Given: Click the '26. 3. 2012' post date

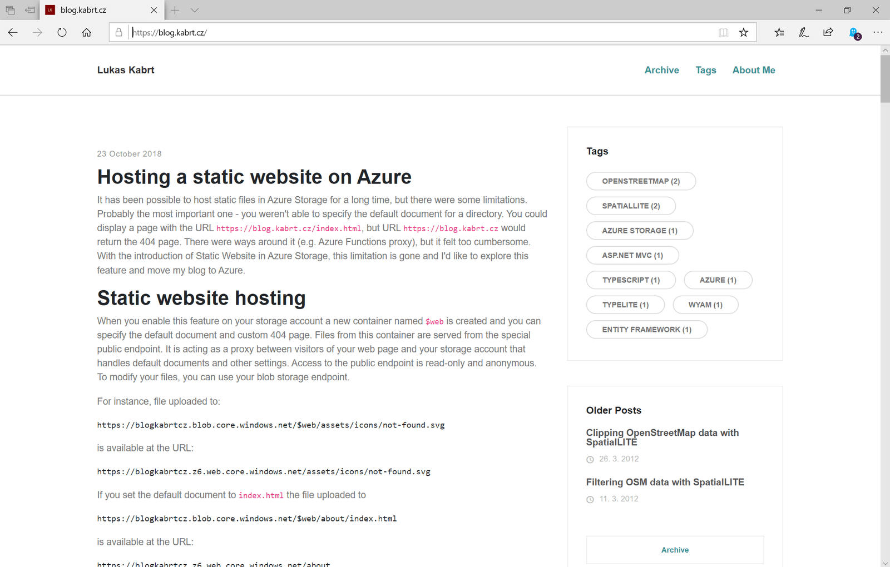Looking at the screenshot, I should tap(619, 459).
